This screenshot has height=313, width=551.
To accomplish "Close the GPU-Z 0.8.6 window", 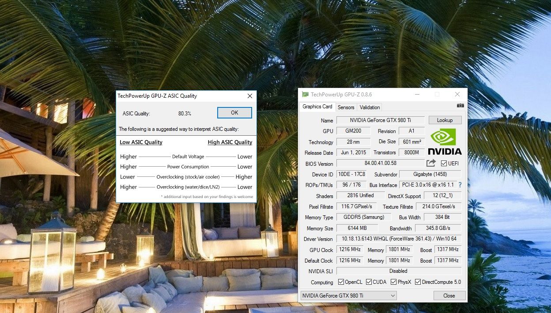I will click(x=457, y=94).
